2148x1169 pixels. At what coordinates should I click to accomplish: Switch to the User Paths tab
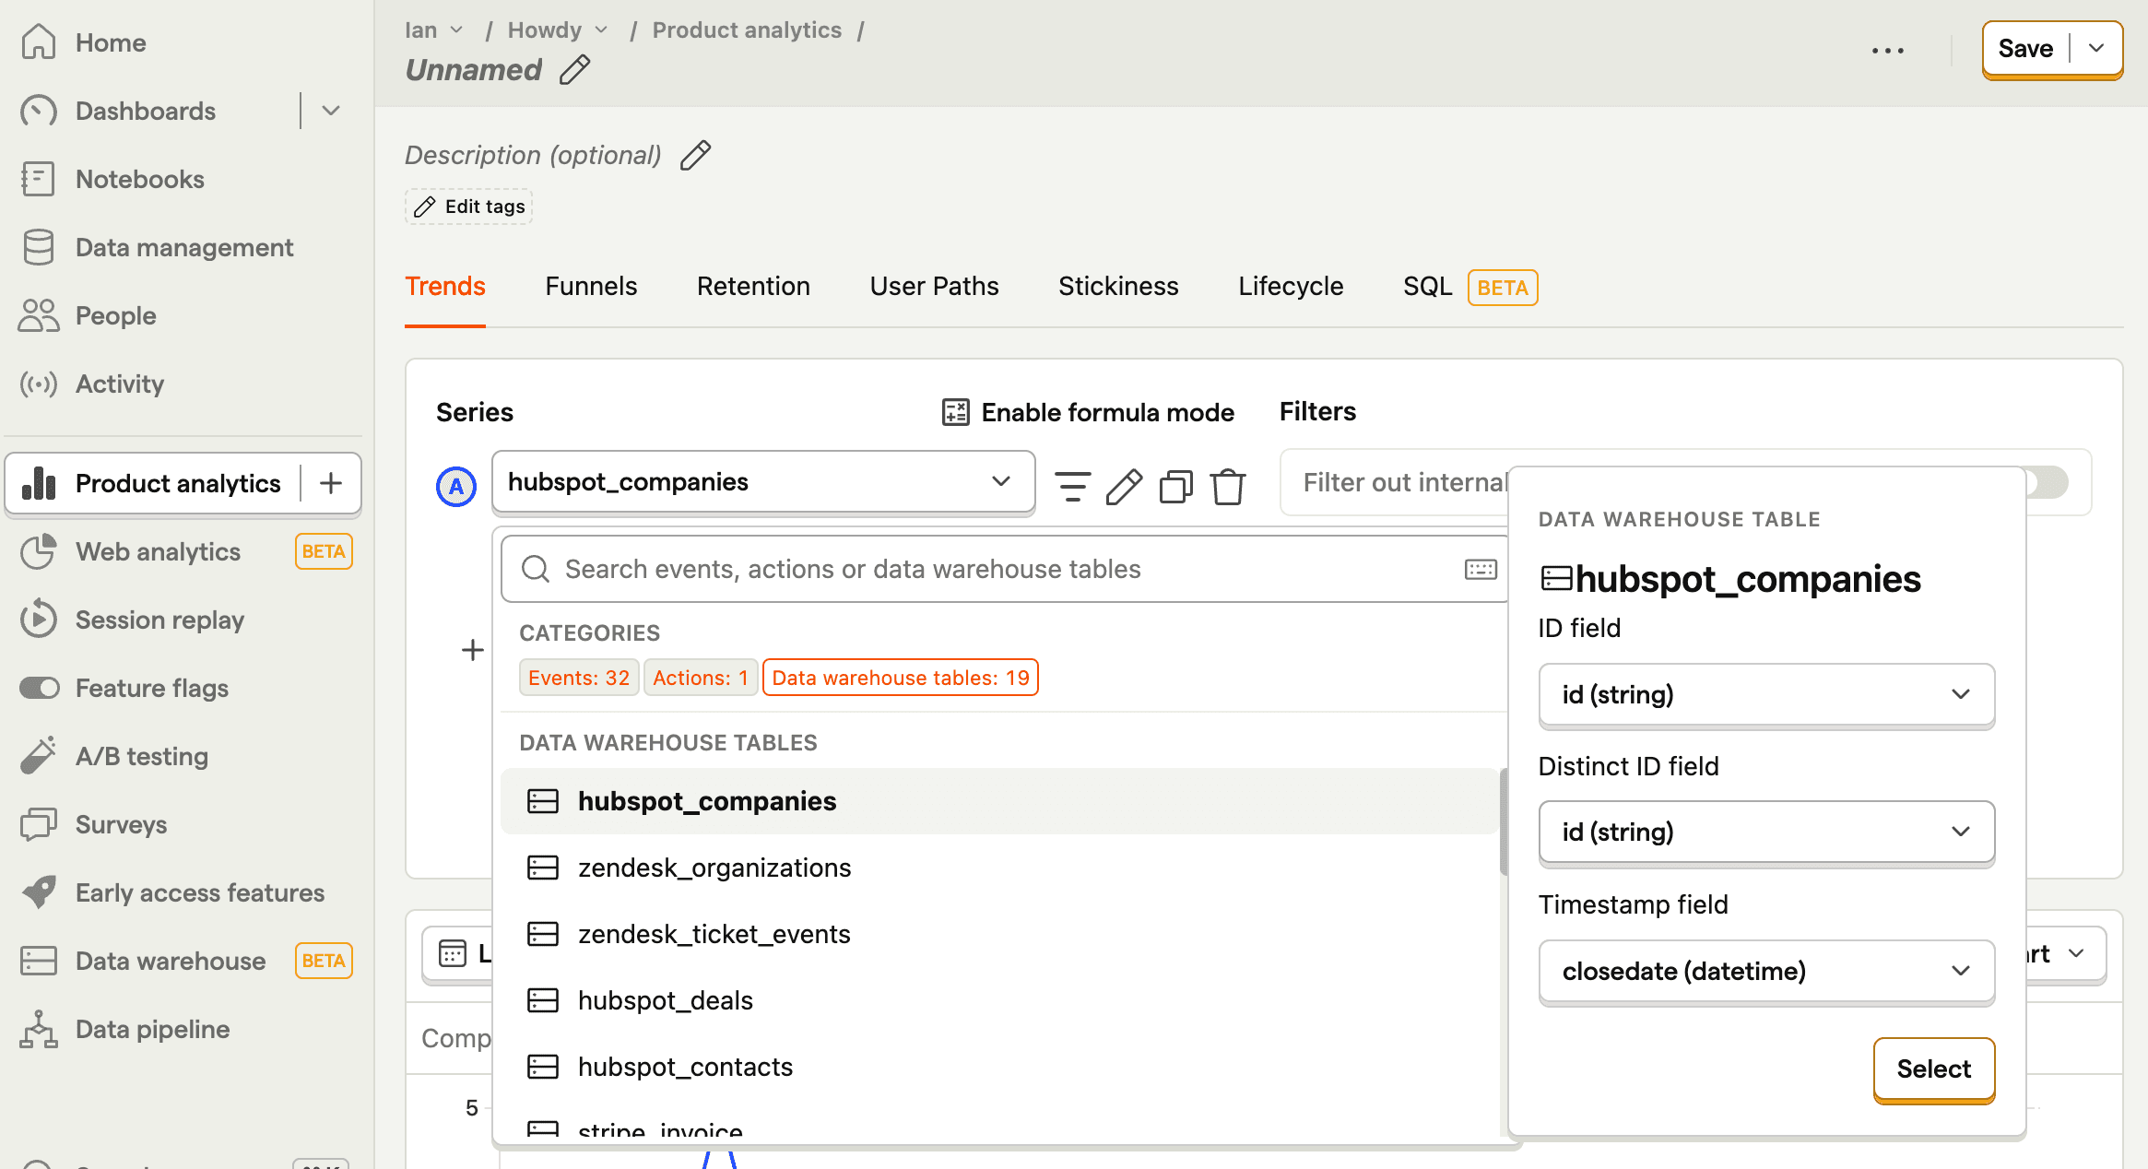tap(934, 287)
